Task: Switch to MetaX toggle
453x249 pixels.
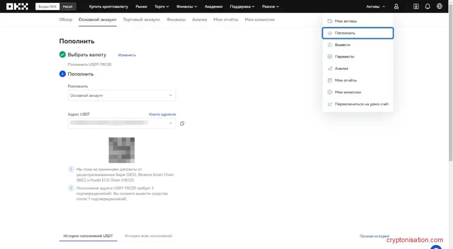Action: [68, 6]
